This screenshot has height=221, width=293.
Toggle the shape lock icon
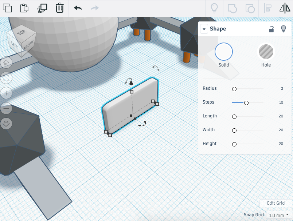click(271, 29)
